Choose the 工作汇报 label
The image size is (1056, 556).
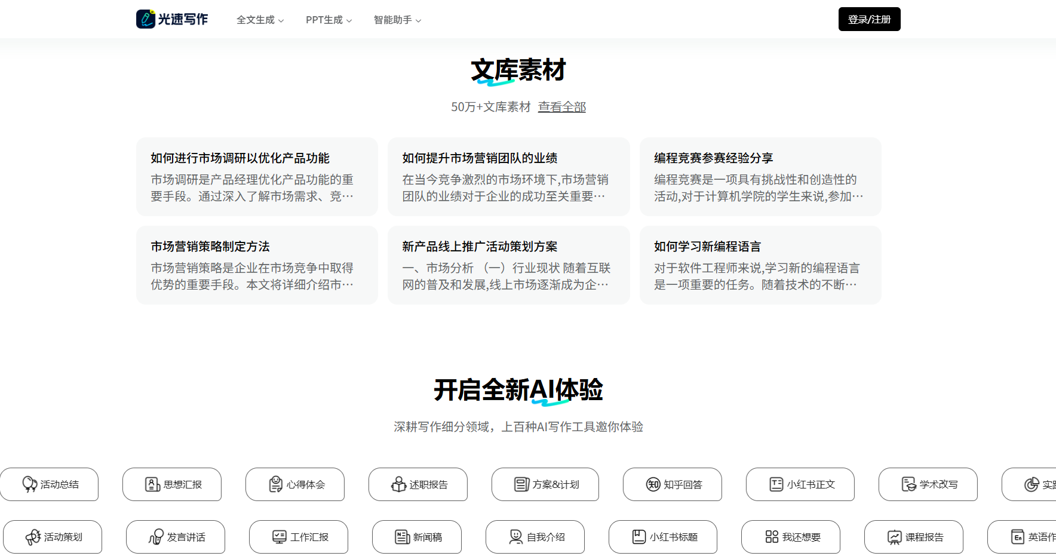tap(309, 537)
